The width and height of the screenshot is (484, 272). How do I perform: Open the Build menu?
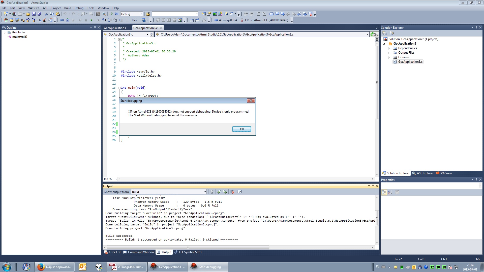click(x=68, y=8)
